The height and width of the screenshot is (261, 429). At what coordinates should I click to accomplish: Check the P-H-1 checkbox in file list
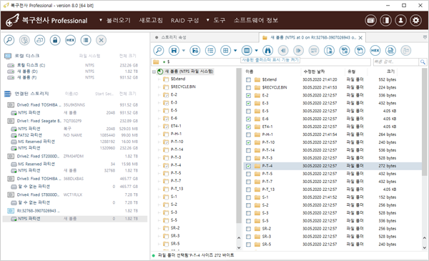248,134
